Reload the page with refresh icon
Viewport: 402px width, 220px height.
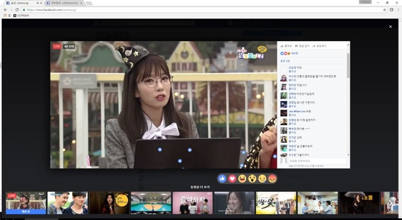17,10
